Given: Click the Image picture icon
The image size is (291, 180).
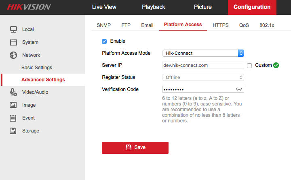Looking at the screenshot, I should coord(13,105).
